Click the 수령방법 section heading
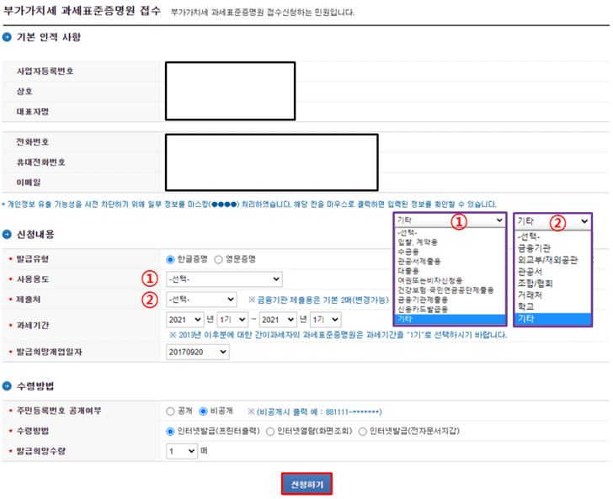613x499 pixels. tap(35, 386)
